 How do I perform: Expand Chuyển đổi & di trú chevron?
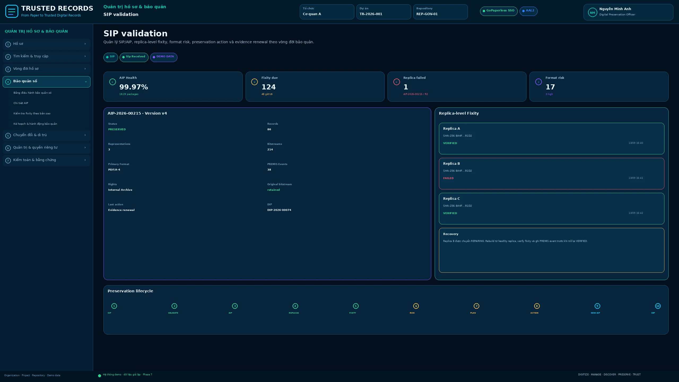[85, 135]
